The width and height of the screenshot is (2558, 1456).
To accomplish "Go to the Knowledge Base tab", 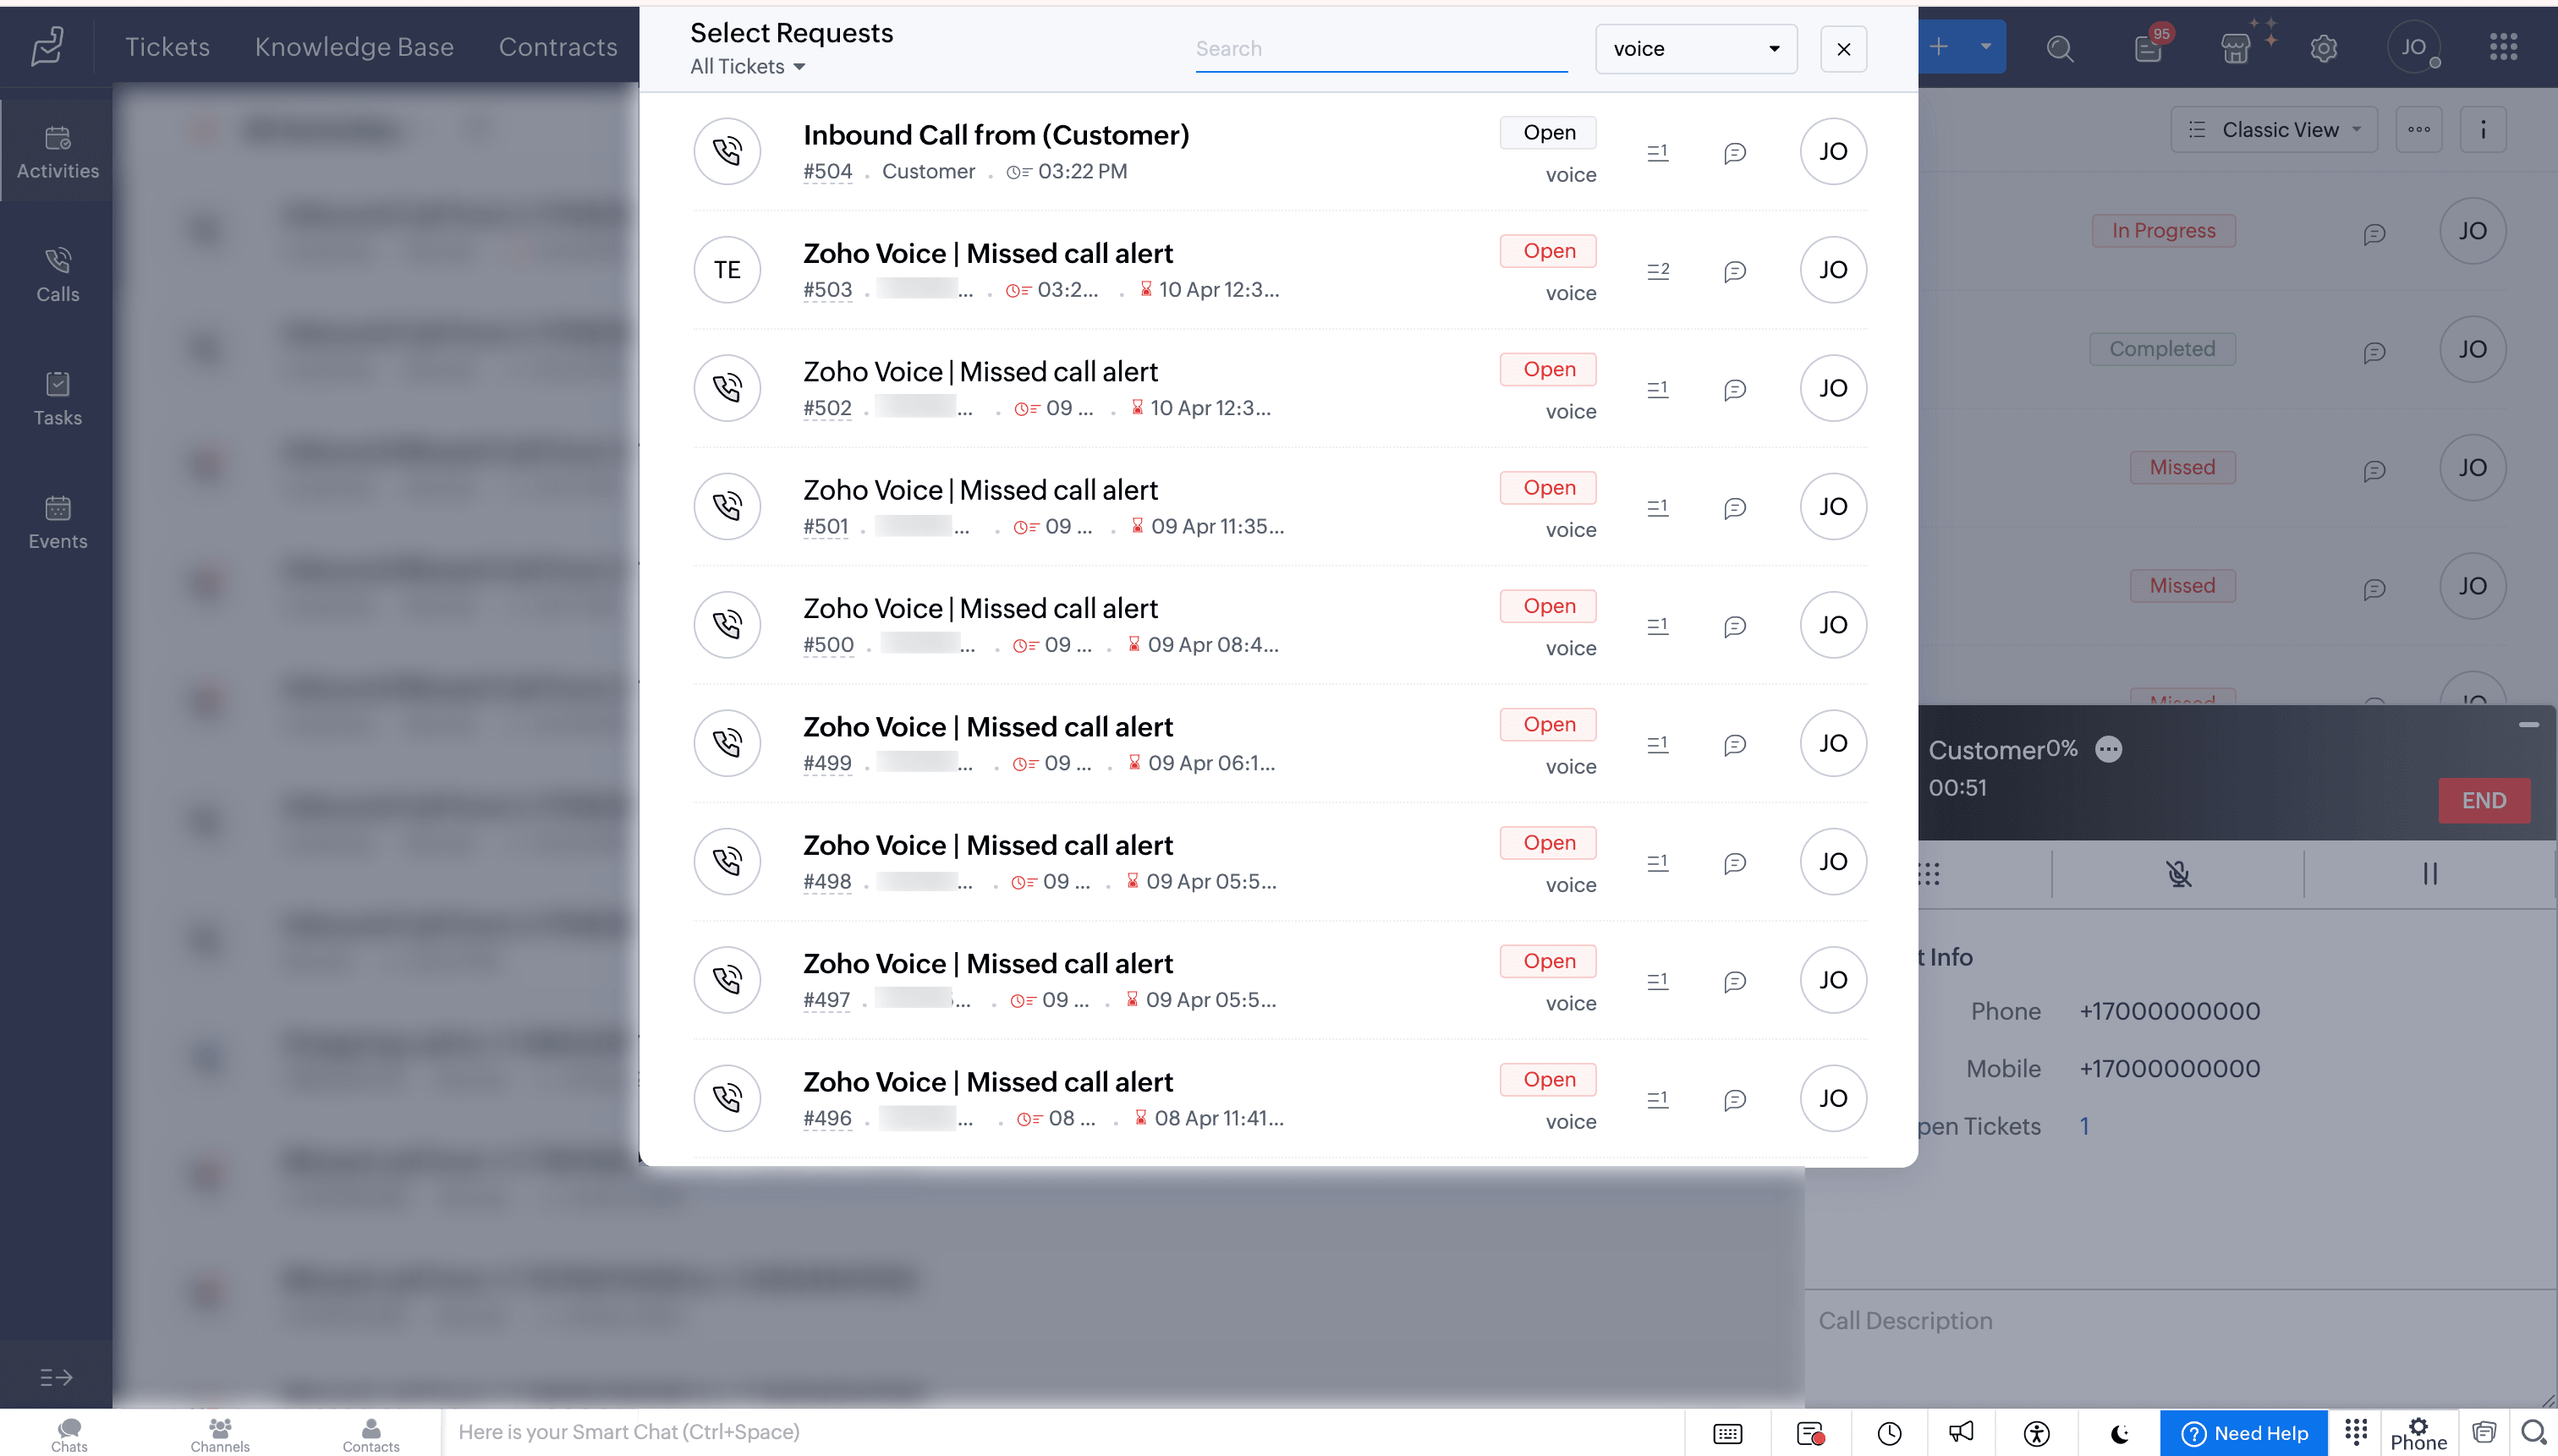I will pyautogui.click(x=354, y=46).
